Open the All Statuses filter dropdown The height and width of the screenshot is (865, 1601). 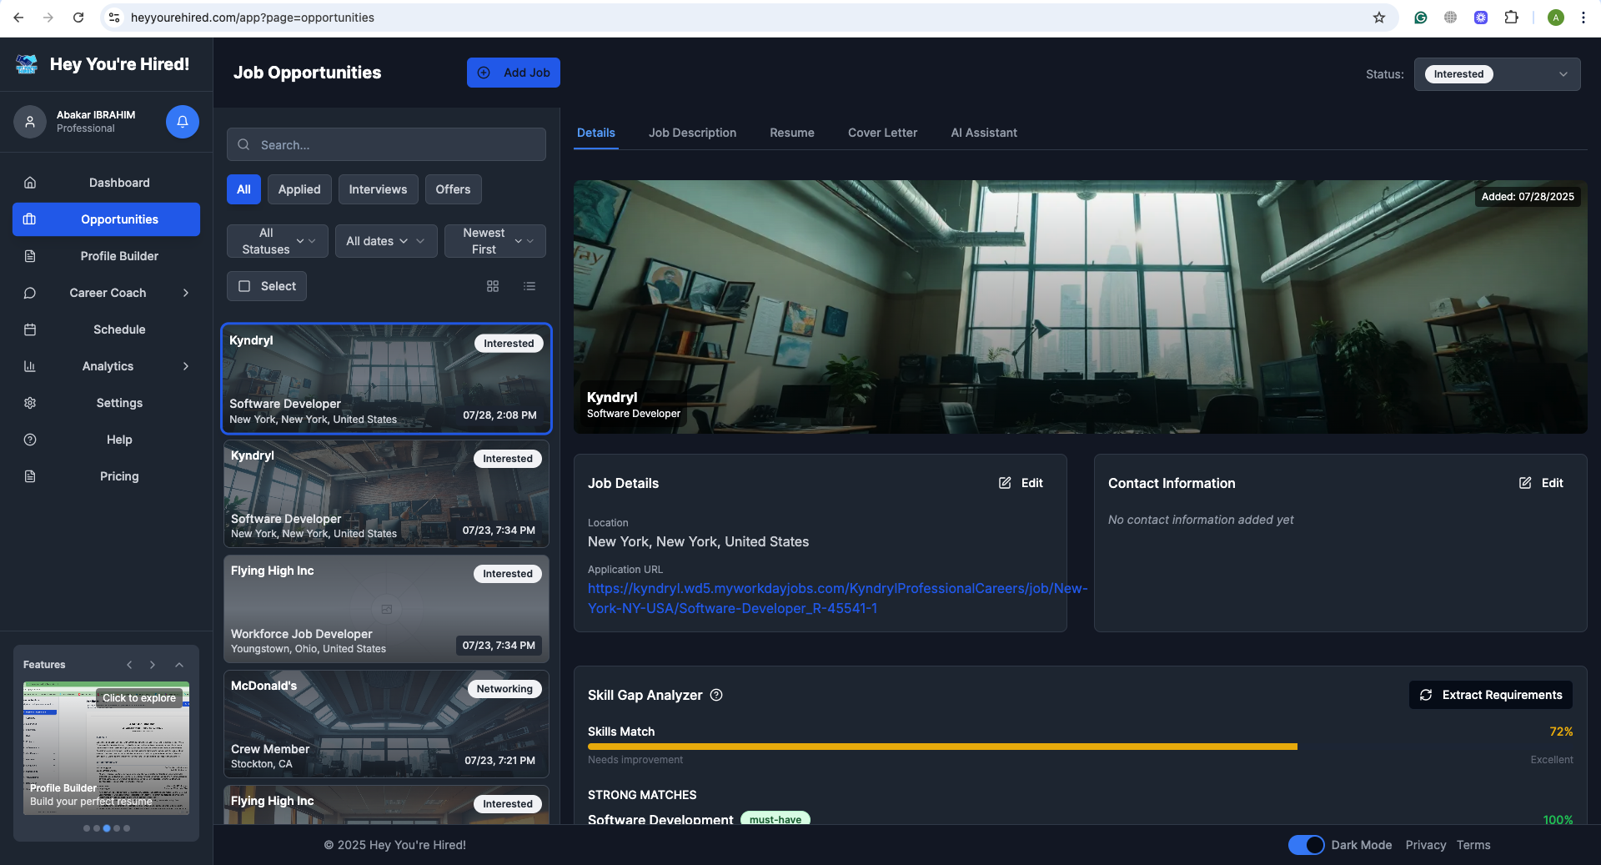pos(278,241)
